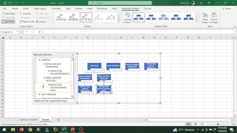Click the Add Shape button
Screen dimensions: 237x133
click(9, 14)
